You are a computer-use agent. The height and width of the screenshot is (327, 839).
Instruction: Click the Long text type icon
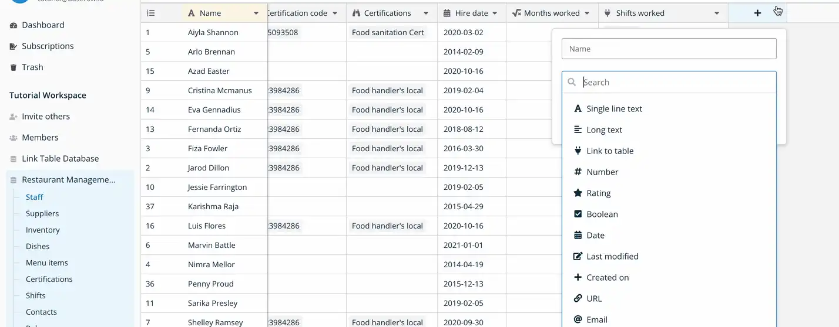[x=578, y=130]
